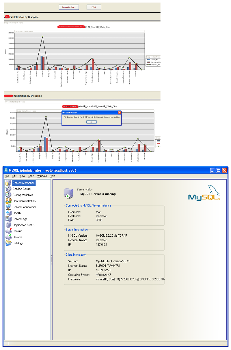Viewport: 231px width, 350px height.
Task: Click the Port value '3306'
Action: tap(99, 220)
